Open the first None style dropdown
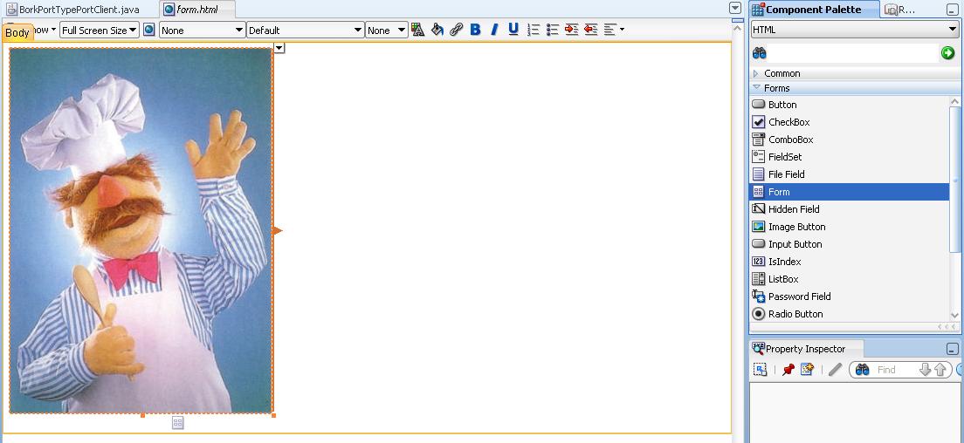Screen dimensions: 964x443 pyautogui.click(x=203, y=30)
